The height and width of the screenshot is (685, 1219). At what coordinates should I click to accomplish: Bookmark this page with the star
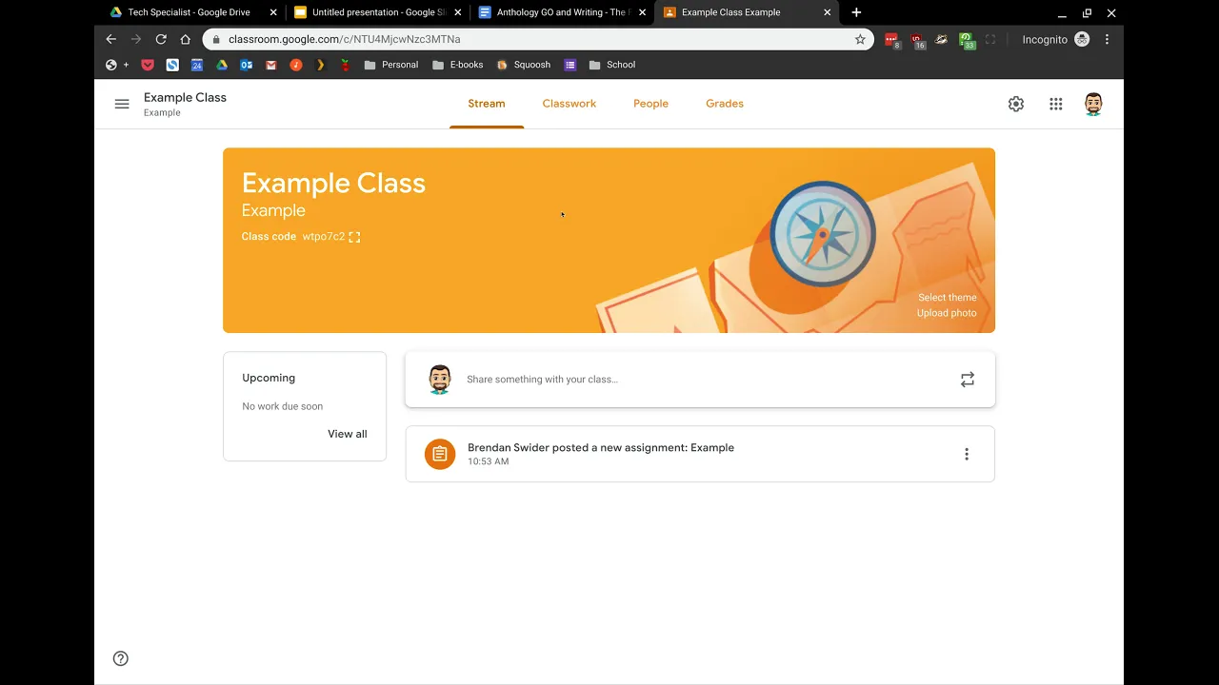click(860, 39)
